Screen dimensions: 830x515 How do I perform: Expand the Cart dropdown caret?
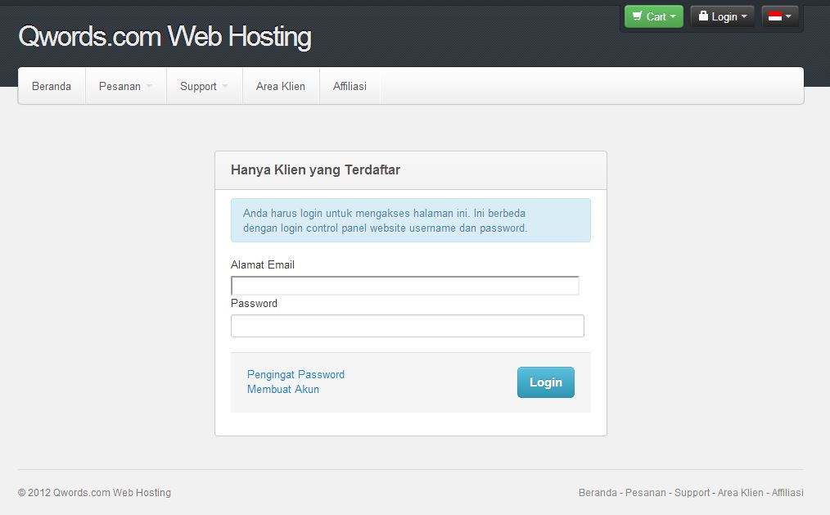tap(673, 16)
